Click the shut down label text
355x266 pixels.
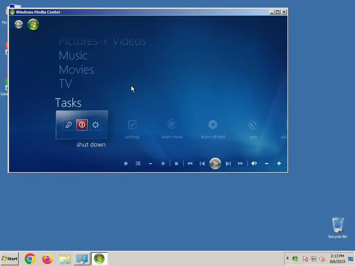[x=91, y=144]
